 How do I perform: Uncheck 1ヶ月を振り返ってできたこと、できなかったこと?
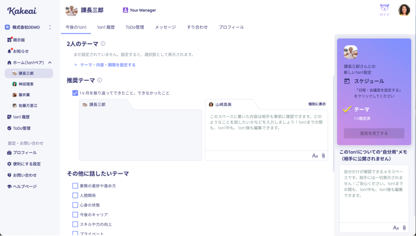pos(75,93)
